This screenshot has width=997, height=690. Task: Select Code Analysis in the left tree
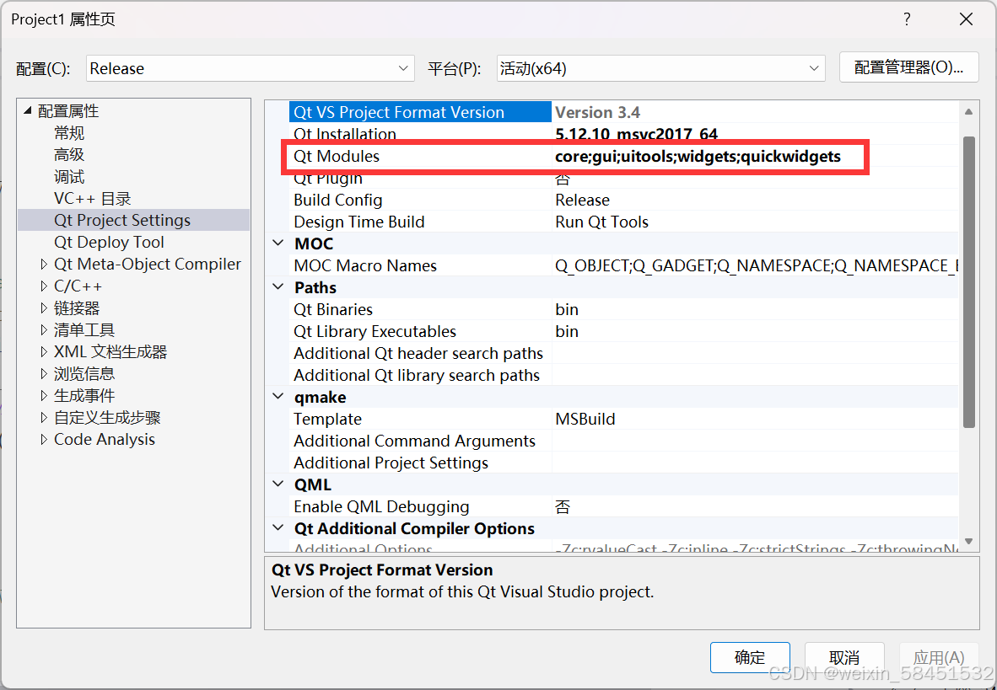[104, 439]
